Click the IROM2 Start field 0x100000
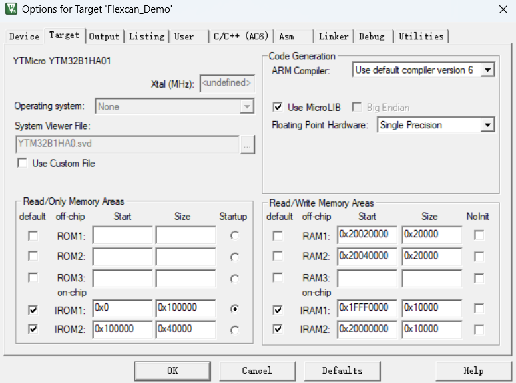 pos(123,330)
